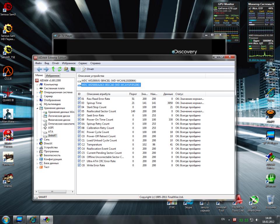Screen dimensions: 280x224
Task: Select µTorrent desktop shortcut
Action: point(271,181)
